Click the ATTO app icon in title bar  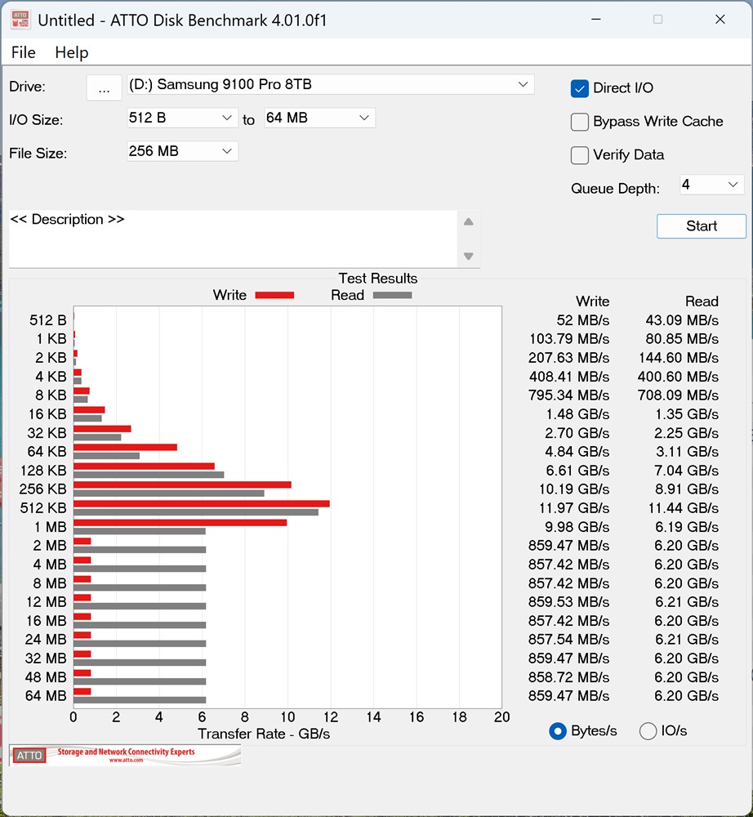(20, 20)
